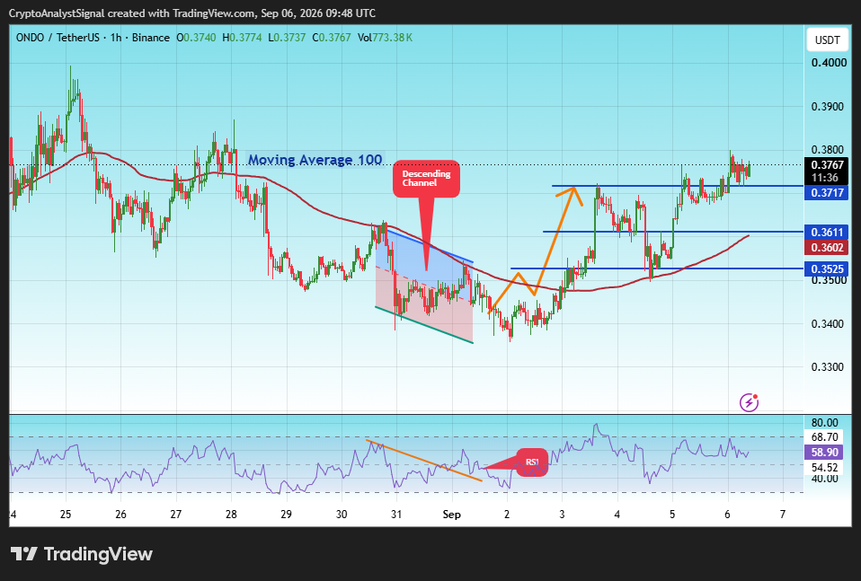Select the blue 0.3525 price level label
The width and height of the screenshot is (861, 581).
[x=827, y=268]
